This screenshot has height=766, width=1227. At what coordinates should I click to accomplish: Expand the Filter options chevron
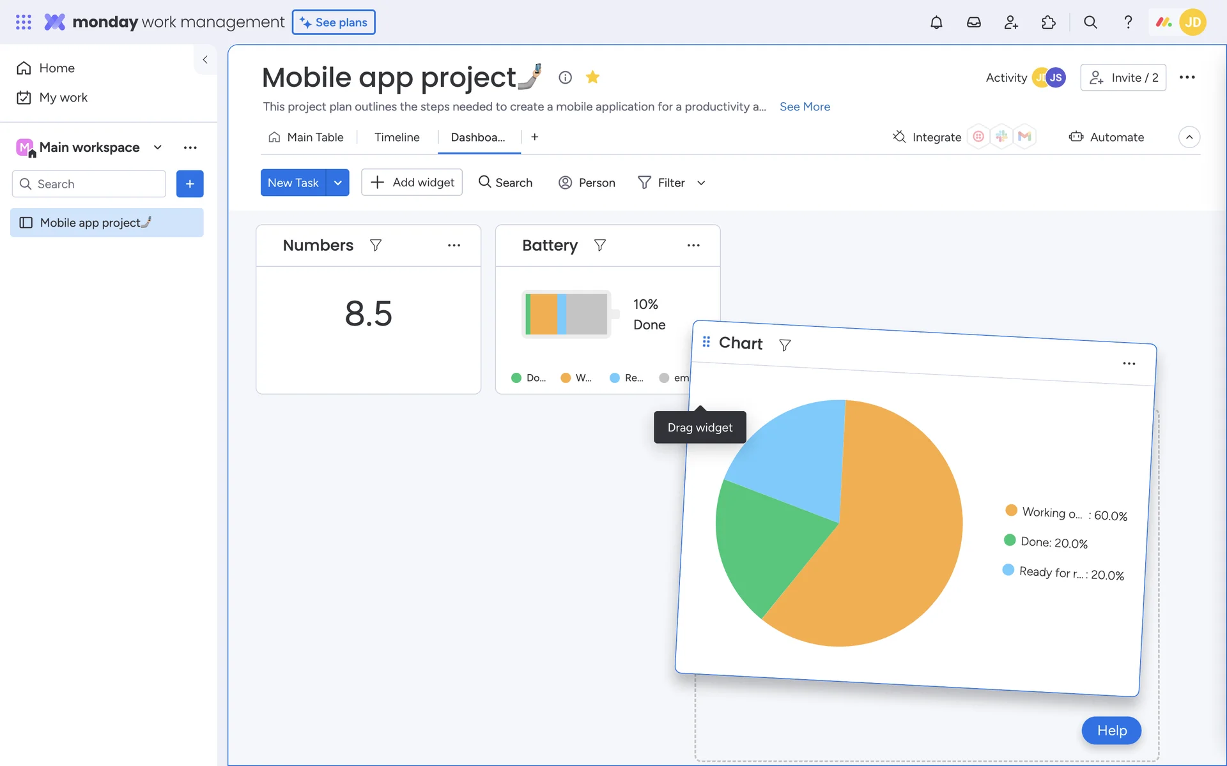click(x=701, y=183)
